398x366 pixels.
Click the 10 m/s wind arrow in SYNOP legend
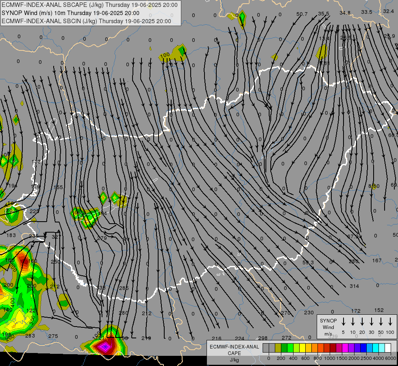[352, 322]
